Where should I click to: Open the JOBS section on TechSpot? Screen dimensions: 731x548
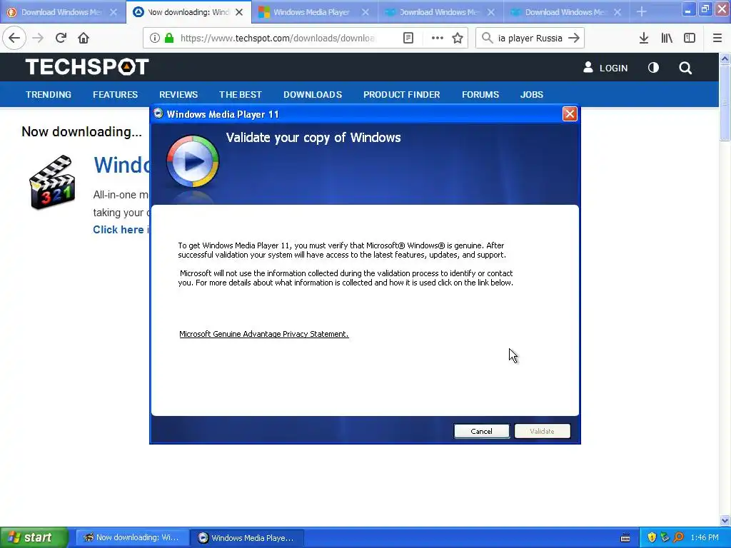pos(532,95)
